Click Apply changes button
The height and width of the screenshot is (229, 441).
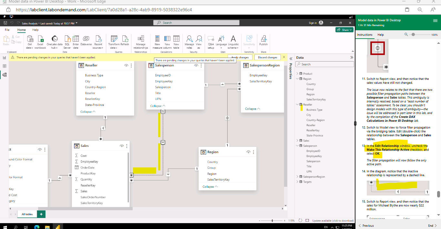tap(240, 57)
